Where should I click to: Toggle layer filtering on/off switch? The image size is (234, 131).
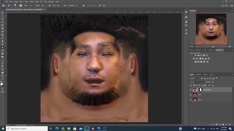point(216,78)
